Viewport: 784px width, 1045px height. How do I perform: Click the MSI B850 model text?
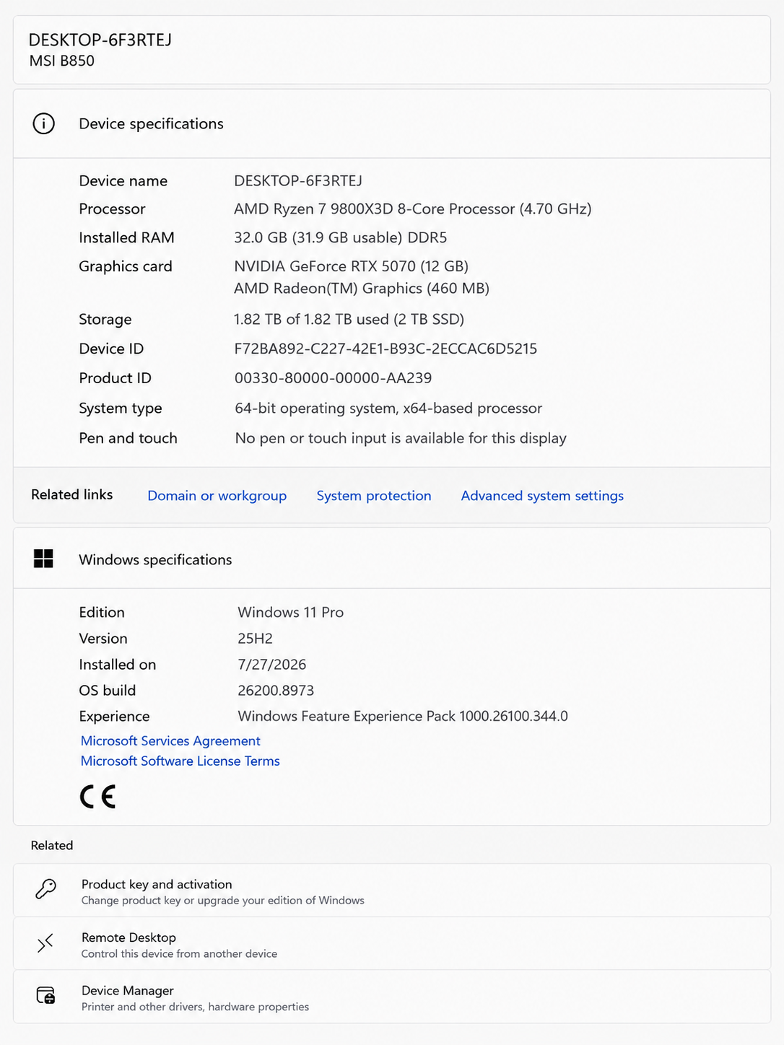[62, 61]
